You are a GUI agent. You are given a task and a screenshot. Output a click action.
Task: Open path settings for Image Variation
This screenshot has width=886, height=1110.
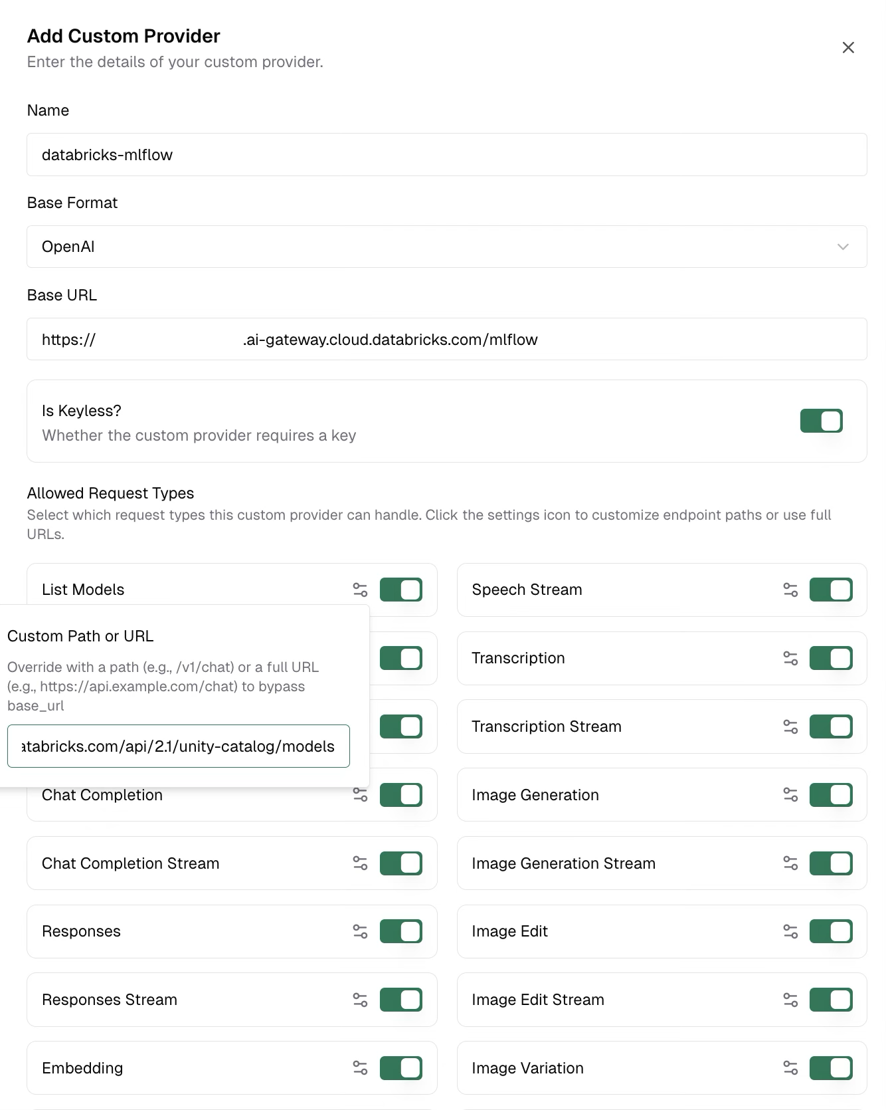click(790, 1068)
